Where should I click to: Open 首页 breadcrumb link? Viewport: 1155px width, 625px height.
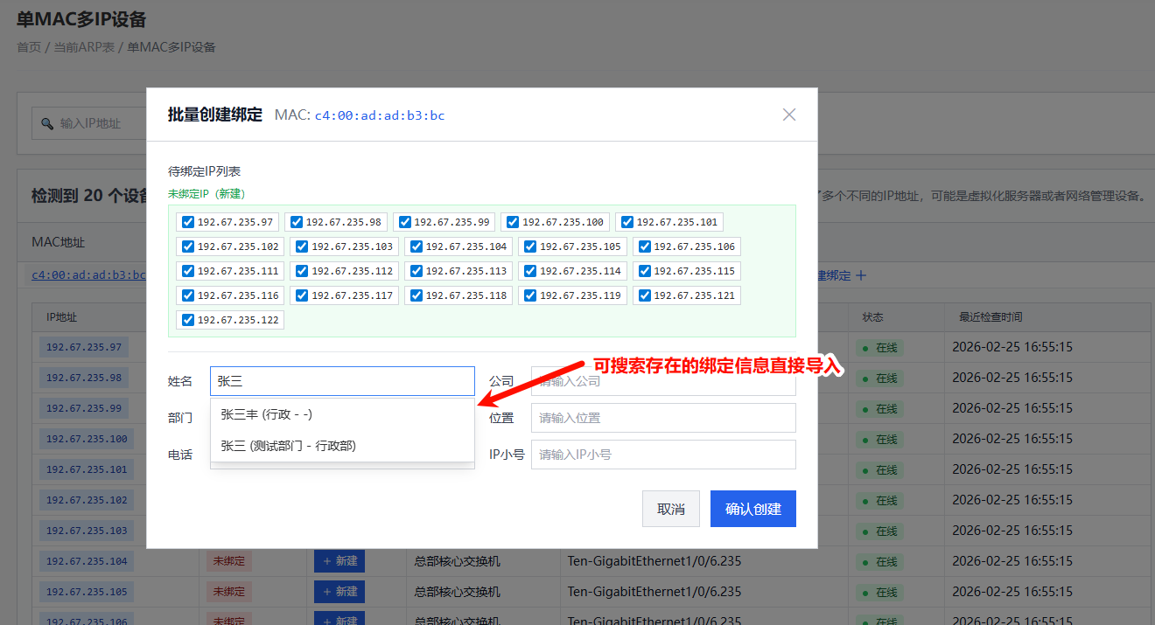(x=29, y=47)
